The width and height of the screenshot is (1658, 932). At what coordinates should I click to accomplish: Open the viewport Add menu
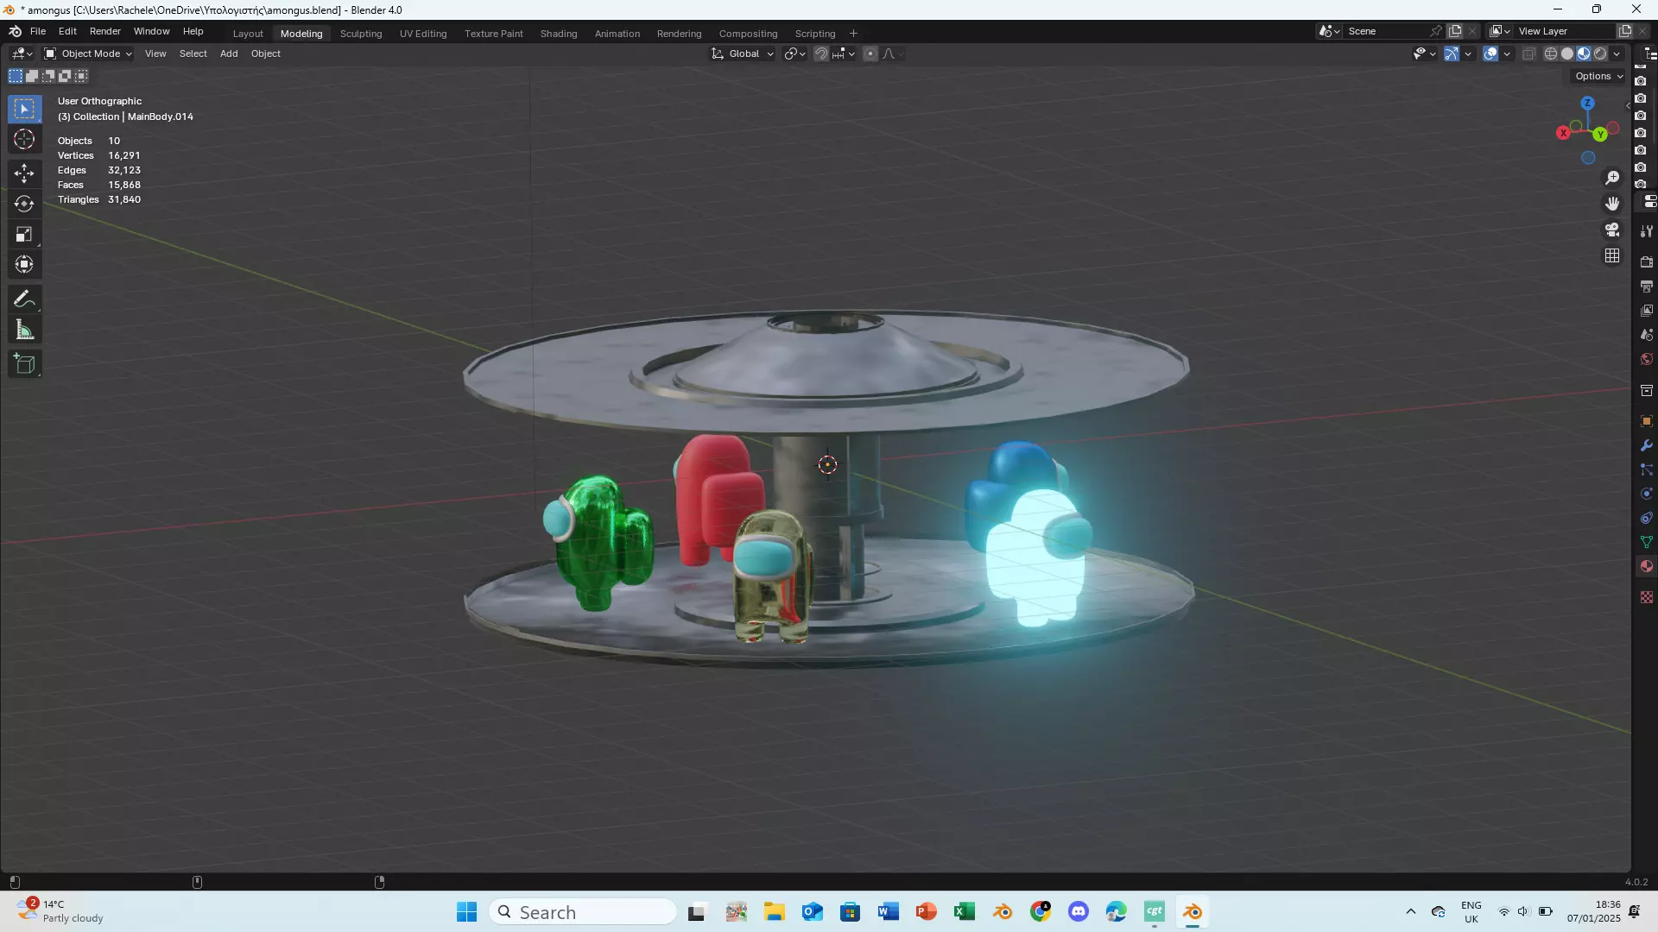click(x=229, y=54)
